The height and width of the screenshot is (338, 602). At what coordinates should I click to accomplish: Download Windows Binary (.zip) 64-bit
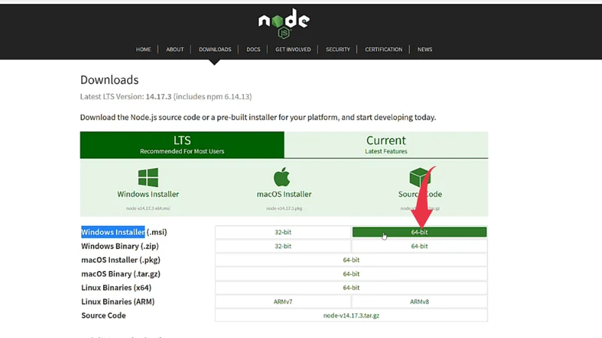(x=419, y=246)
